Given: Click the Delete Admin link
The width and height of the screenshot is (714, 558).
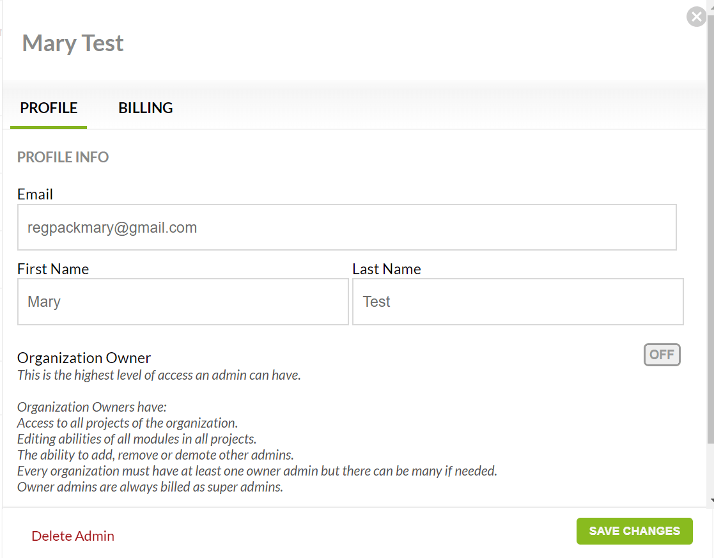Looking at the screenshot, I should pos(73,536).
